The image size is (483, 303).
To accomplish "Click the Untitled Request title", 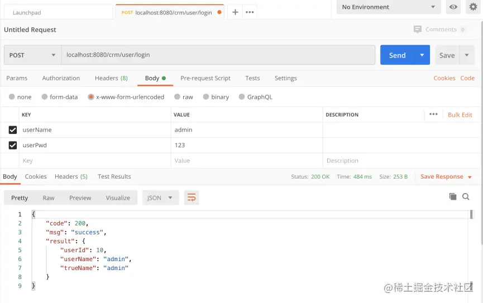I will pos(30,30).
